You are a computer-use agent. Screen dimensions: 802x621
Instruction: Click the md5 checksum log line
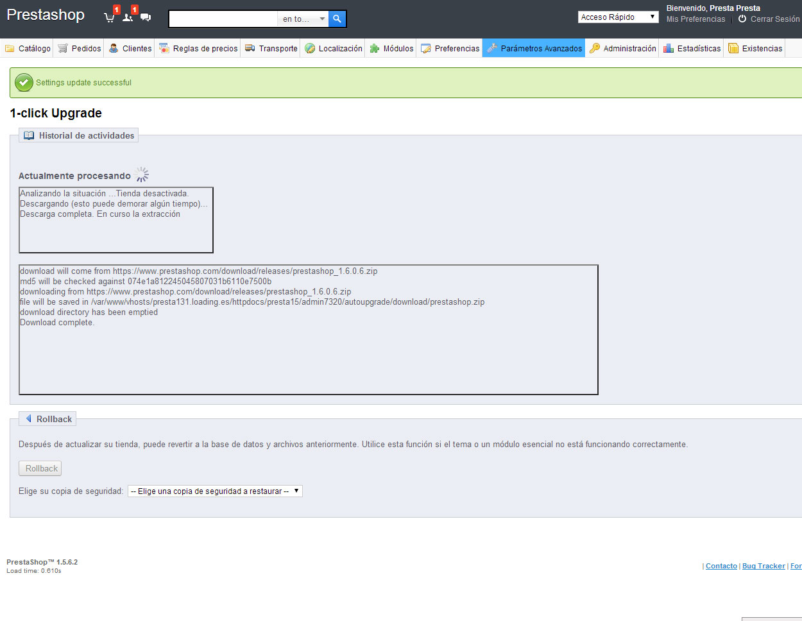pos(146,282)
